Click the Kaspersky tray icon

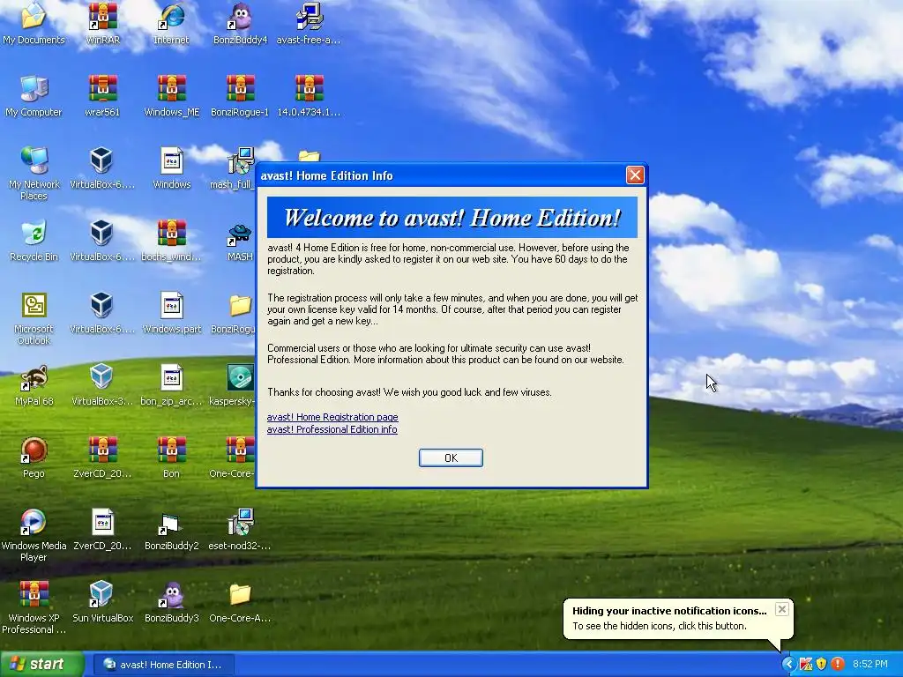pyautogui.click(x=806, y=665)
